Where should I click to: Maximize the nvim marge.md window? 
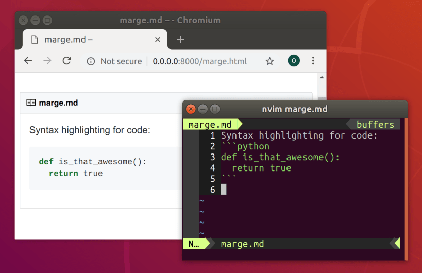pyautogui.click(x=215, y=109)
